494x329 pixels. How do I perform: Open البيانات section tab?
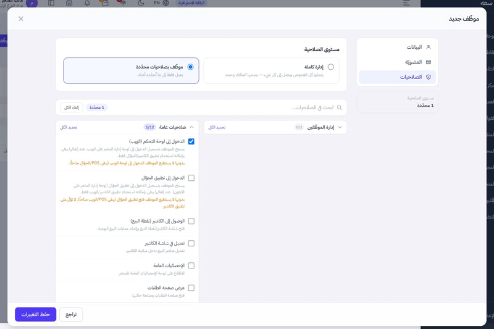[x=397, y=48]
